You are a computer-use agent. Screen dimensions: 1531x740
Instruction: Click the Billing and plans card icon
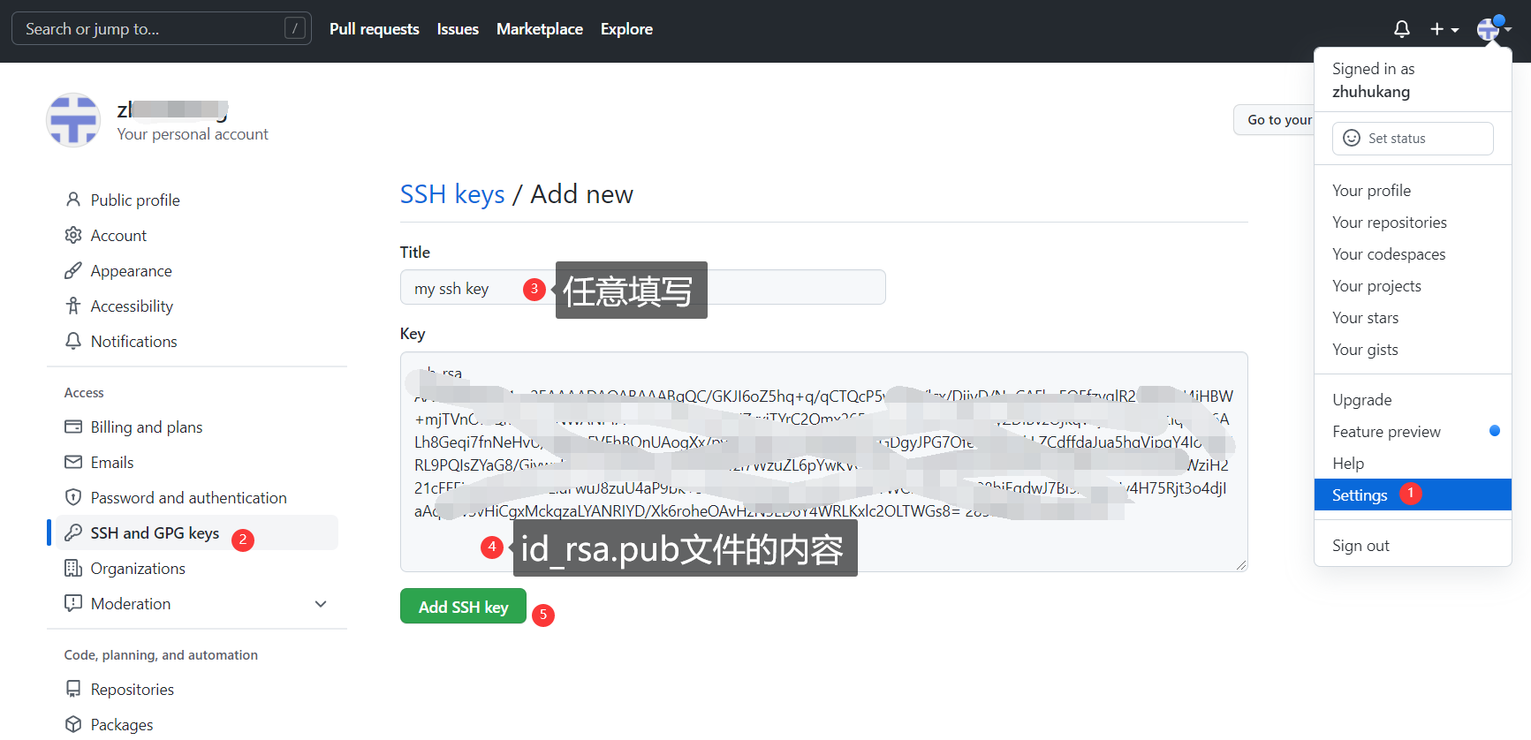pos(73,427)
